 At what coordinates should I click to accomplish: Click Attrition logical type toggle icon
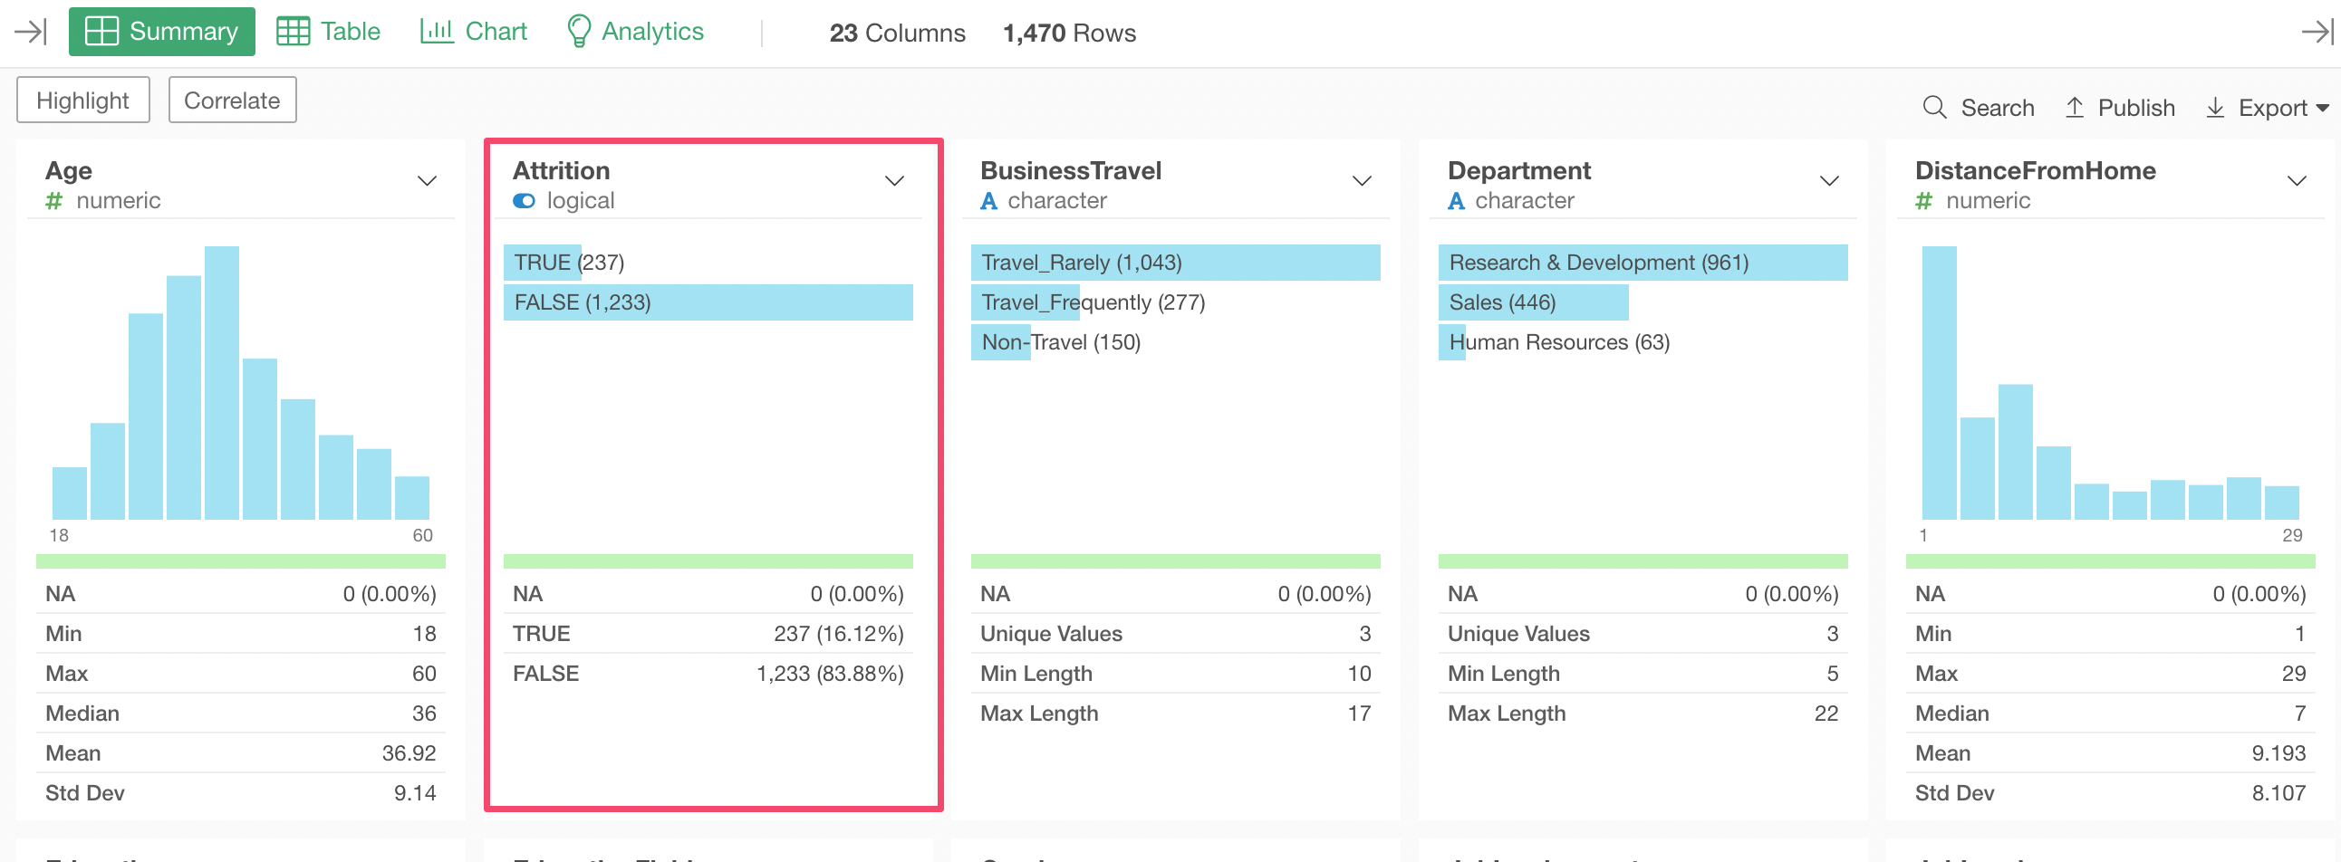[x=525, y=201]
